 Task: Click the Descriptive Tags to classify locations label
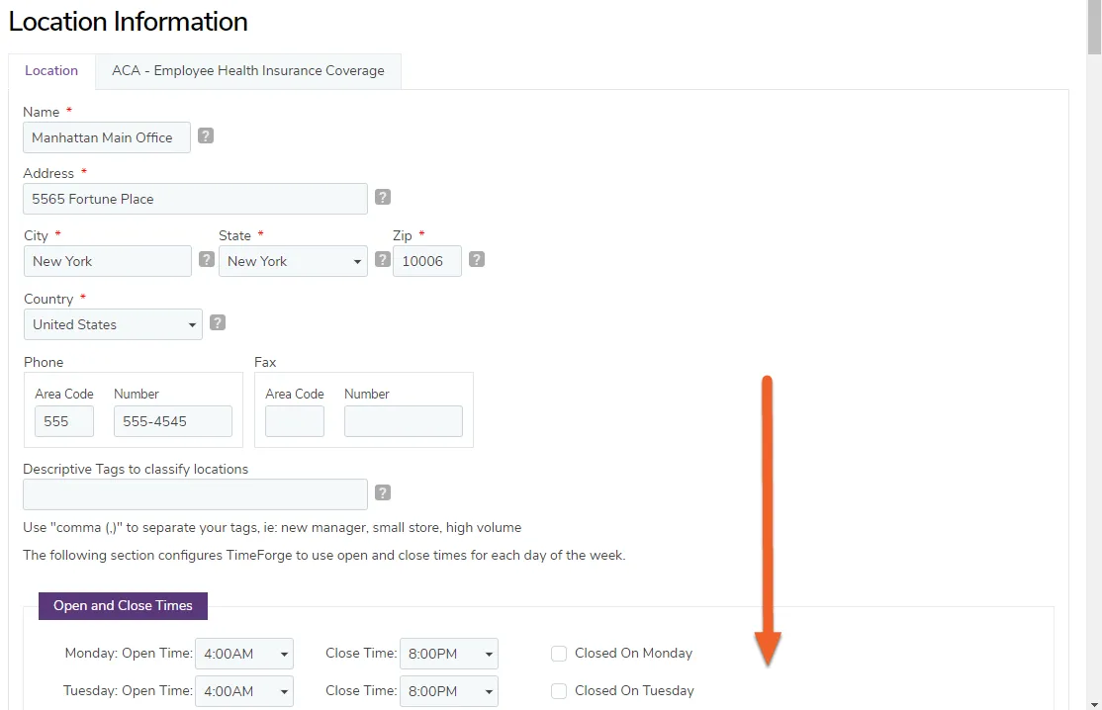[136, 469]
